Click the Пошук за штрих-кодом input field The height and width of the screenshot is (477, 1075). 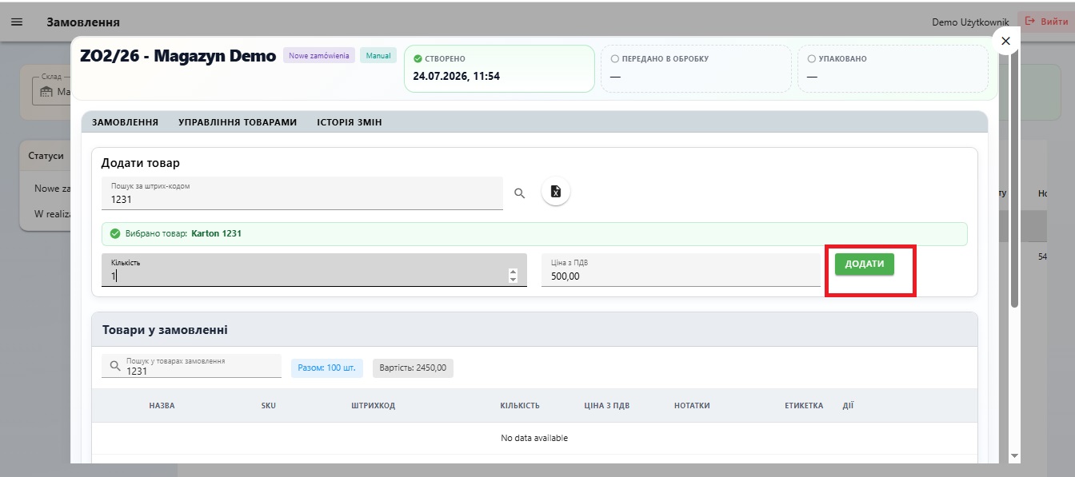coord(302,193)
